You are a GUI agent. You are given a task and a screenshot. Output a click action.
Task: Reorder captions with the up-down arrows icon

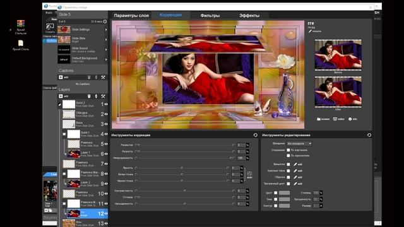(96, 77)
